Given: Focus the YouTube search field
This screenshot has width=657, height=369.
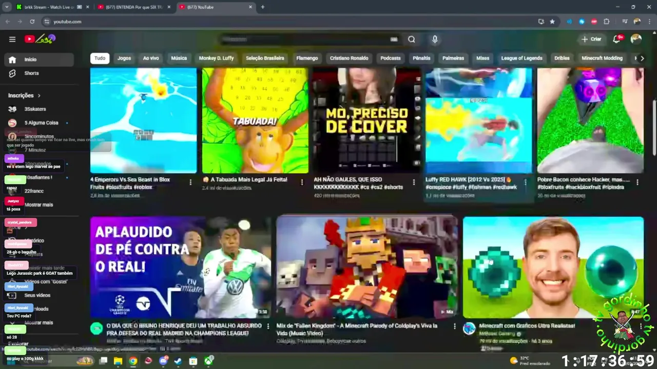Looking at the screenshot, I should tap(305, 39).
